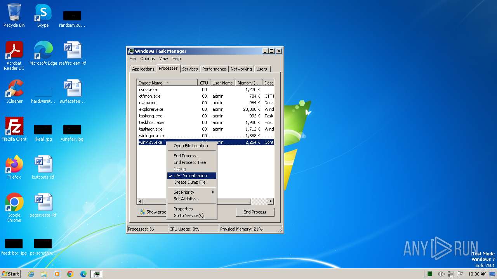Open pagewaste.rtf document icon

[x=43, y=205]
